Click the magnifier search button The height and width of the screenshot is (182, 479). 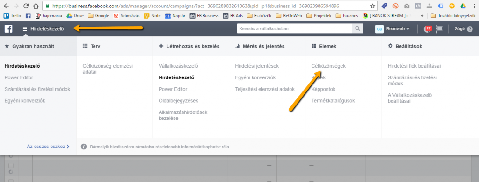pos(357,28)
